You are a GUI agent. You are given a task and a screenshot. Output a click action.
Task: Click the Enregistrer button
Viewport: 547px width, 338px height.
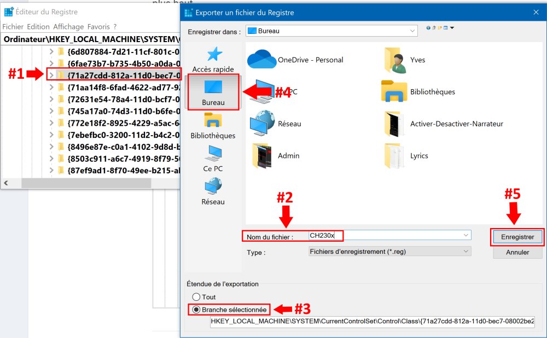517,237
